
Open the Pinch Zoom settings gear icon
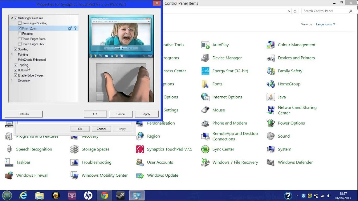(x=70, y=28)
